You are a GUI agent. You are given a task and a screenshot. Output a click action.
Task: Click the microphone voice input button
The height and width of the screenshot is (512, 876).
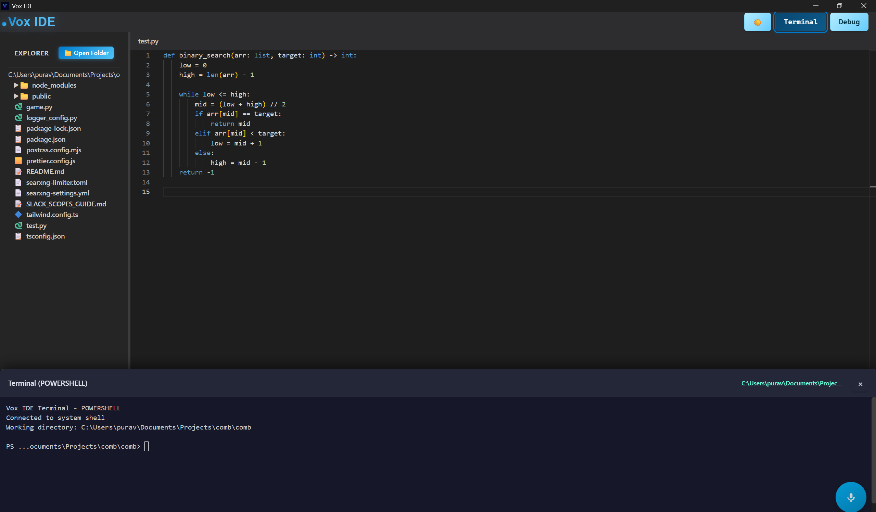850,497
